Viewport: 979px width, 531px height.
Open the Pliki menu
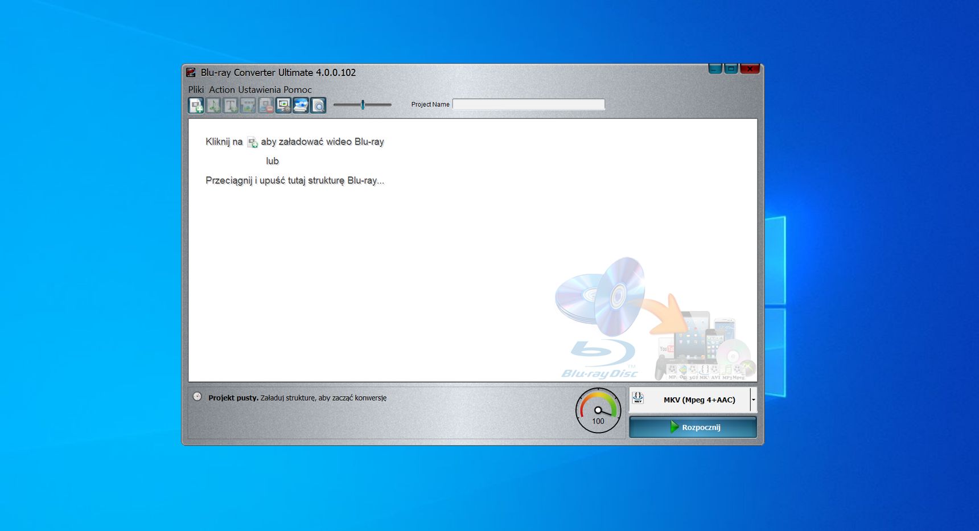click(196, 89)
